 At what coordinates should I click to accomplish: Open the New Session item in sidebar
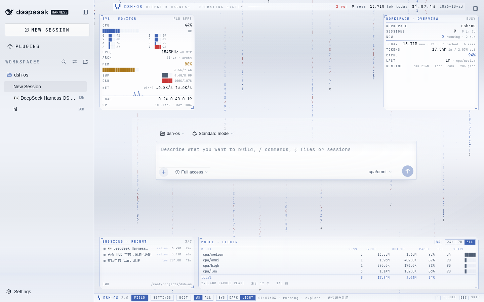point(45,87)
